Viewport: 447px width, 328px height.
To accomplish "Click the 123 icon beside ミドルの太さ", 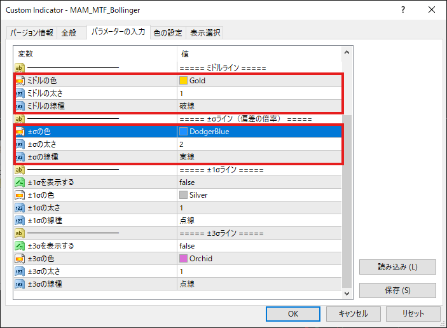I will tap(20, 93).
